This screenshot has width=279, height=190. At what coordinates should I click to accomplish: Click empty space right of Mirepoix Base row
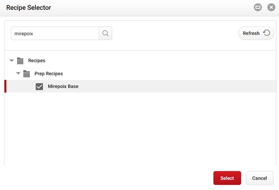point(178,86)
